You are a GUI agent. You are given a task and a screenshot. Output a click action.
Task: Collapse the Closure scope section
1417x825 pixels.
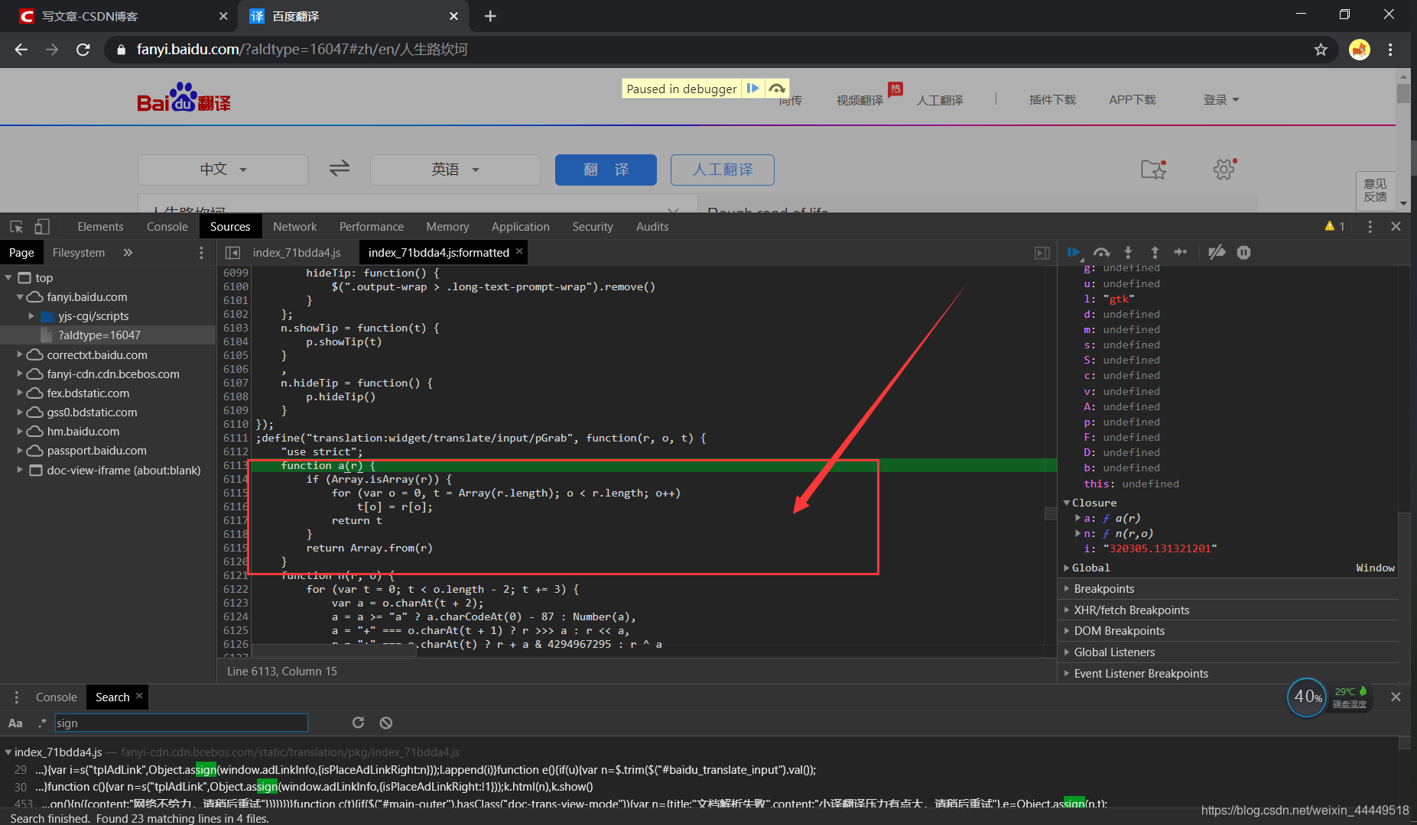1067,503
